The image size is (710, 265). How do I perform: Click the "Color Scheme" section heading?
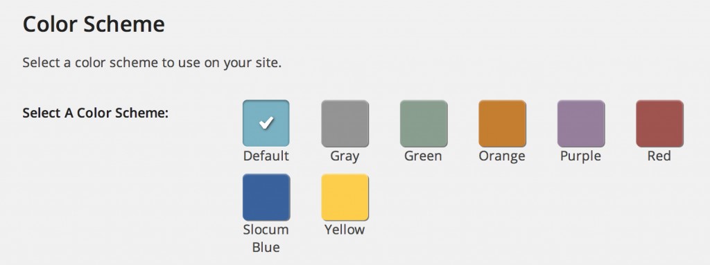(94, 24)
